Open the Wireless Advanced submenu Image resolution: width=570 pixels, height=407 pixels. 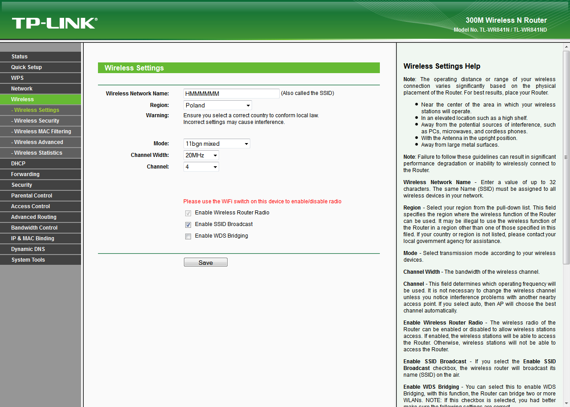(41, 142)
